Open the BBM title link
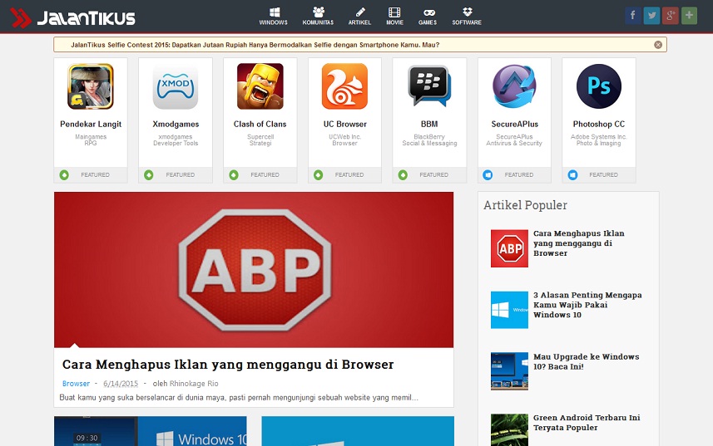The image size is (713, 446). coord(429,125)
